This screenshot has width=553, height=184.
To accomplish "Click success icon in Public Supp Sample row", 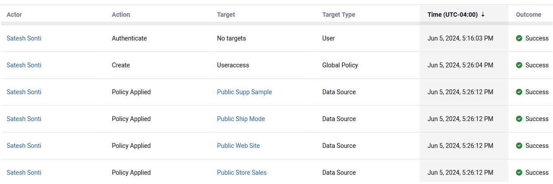I will point(519,92).
